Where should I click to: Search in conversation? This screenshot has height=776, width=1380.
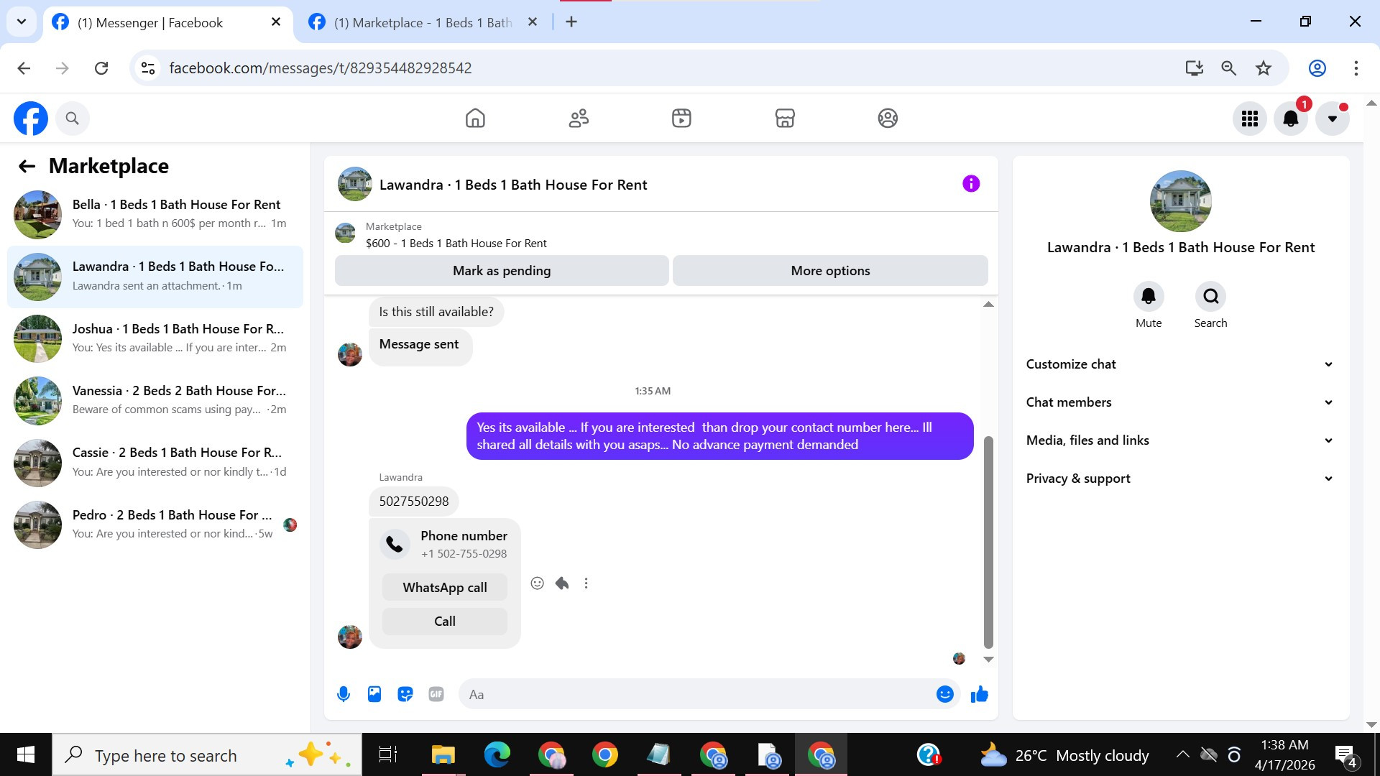[x=1210, y=296]
